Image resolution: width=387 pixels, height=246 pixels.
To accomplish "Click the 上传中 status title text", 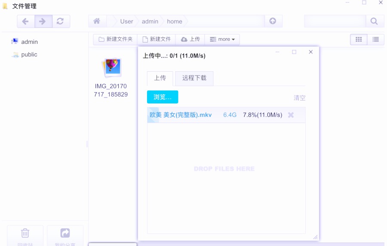I will click(x=174, y=56).
